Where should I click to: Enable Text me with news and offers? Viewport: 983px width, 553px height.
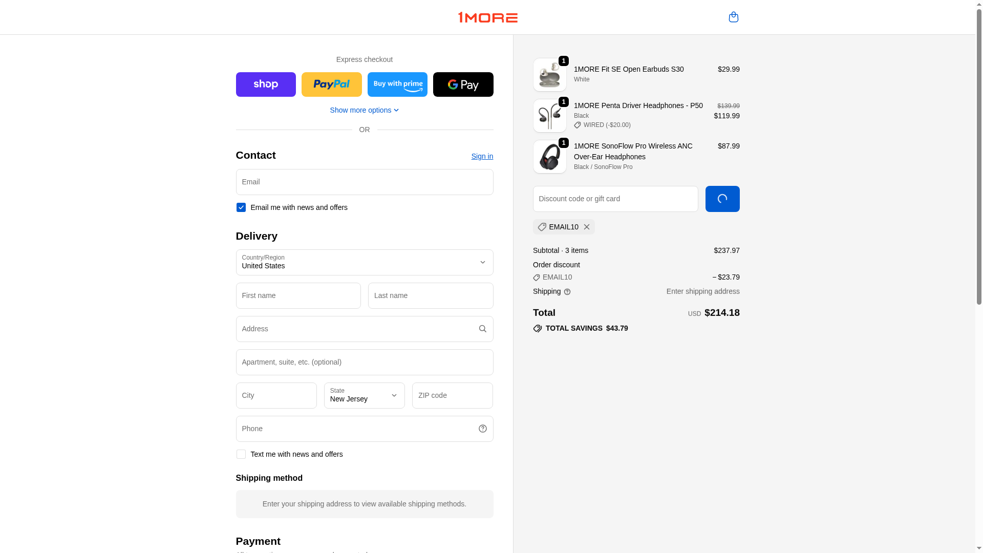(241, 454)
